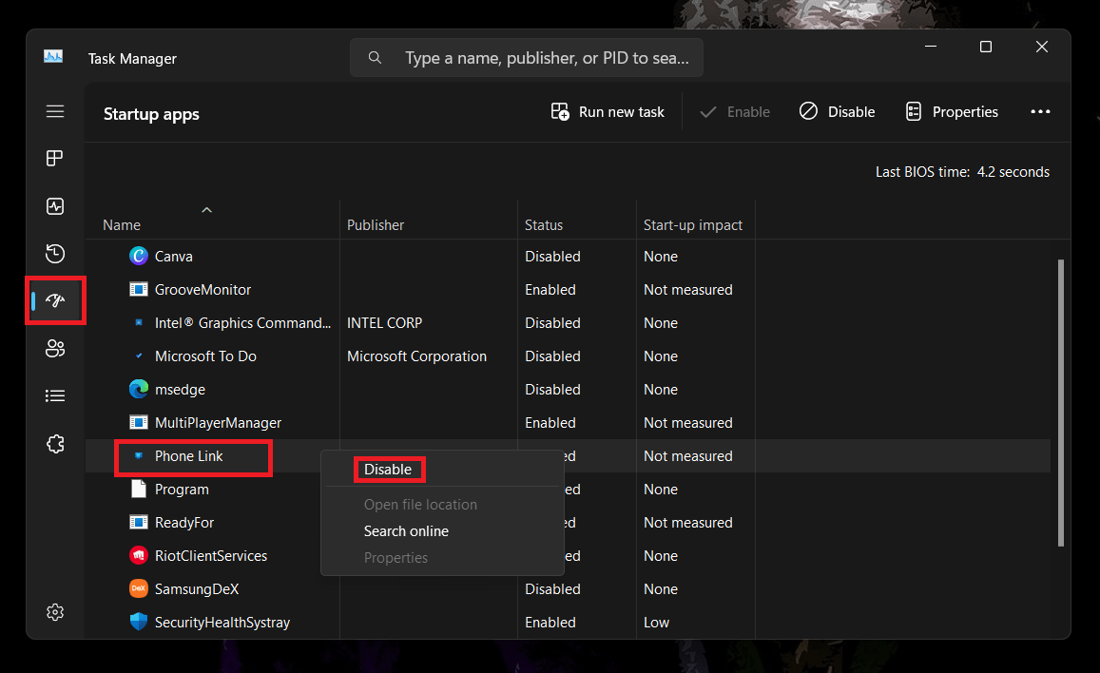Viewport: 1100px width, 673px height.
Task: Select the RiotClientServices row name
Action: pos(210,555)
